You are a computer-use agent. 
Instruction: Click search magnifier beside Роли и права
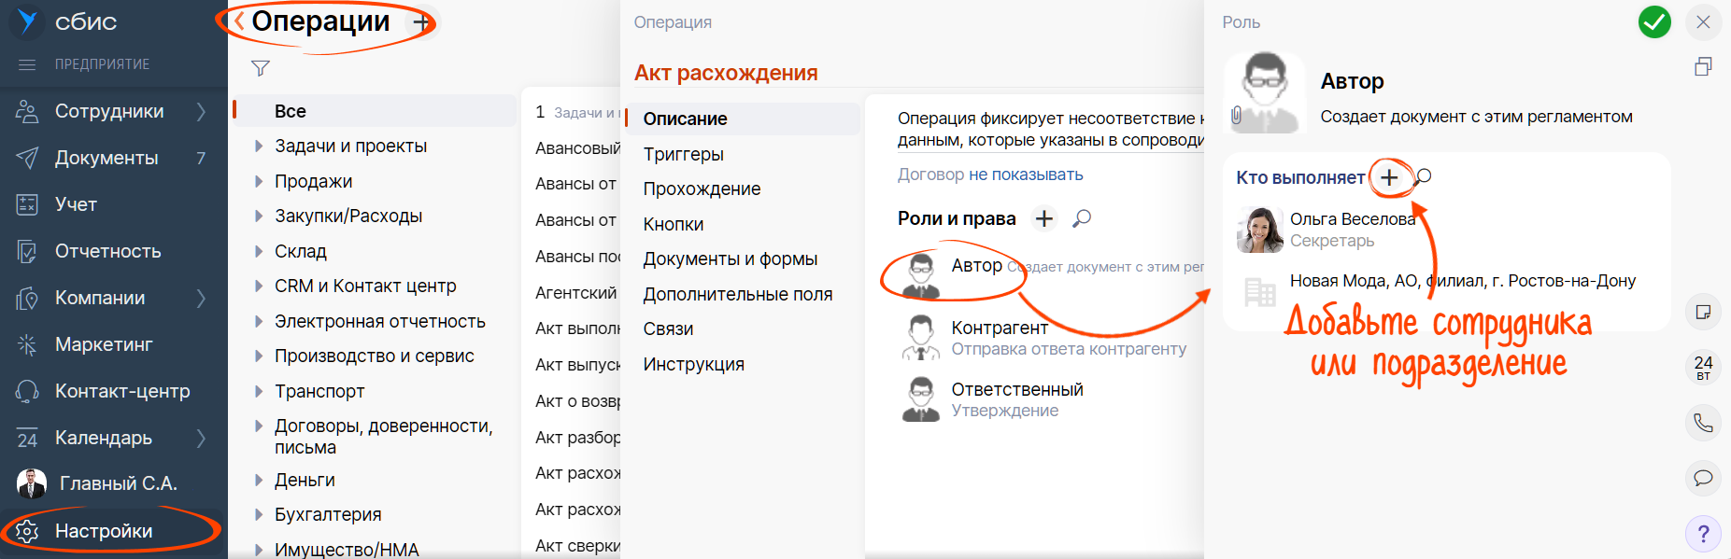pyautogui.click(x=1082, y=218)
